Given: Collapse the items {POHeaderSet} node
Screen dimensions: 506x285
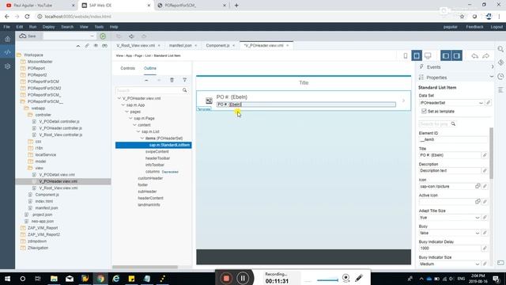Looking at the screenshot, I should 142,139.
